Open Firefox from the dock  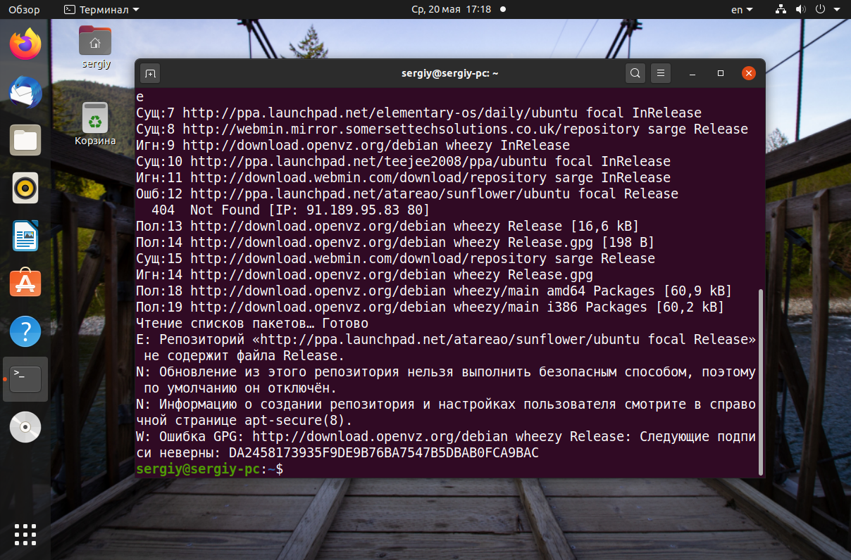click(x=25, y=44)
